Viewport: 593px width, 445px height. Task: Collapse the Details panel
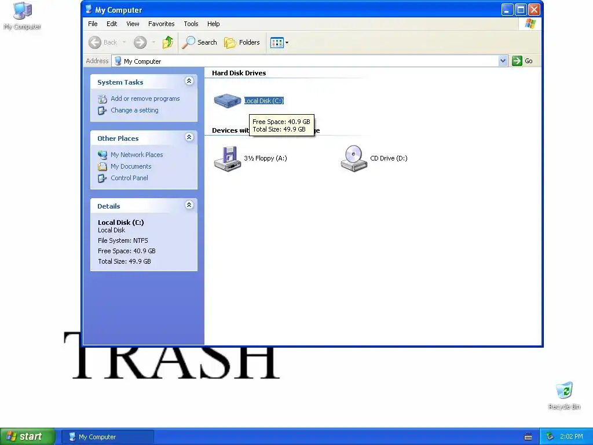[189, 205]
